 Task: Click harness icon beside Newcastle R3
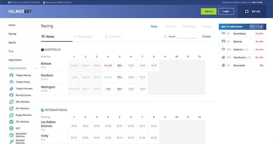coord(223,65)
